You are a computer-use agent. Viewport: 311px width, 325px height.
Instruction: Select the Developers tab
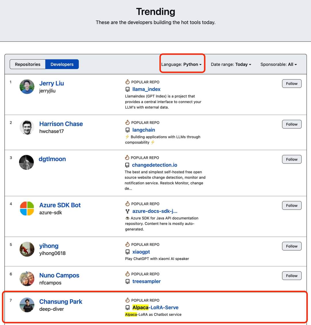(x=62, y=64)
